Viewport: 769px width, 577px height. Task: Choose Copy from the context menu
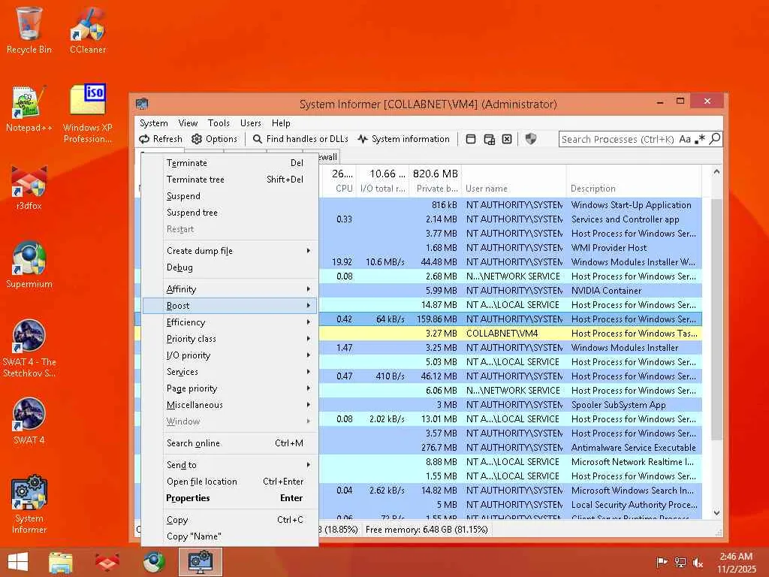[230, 520]
